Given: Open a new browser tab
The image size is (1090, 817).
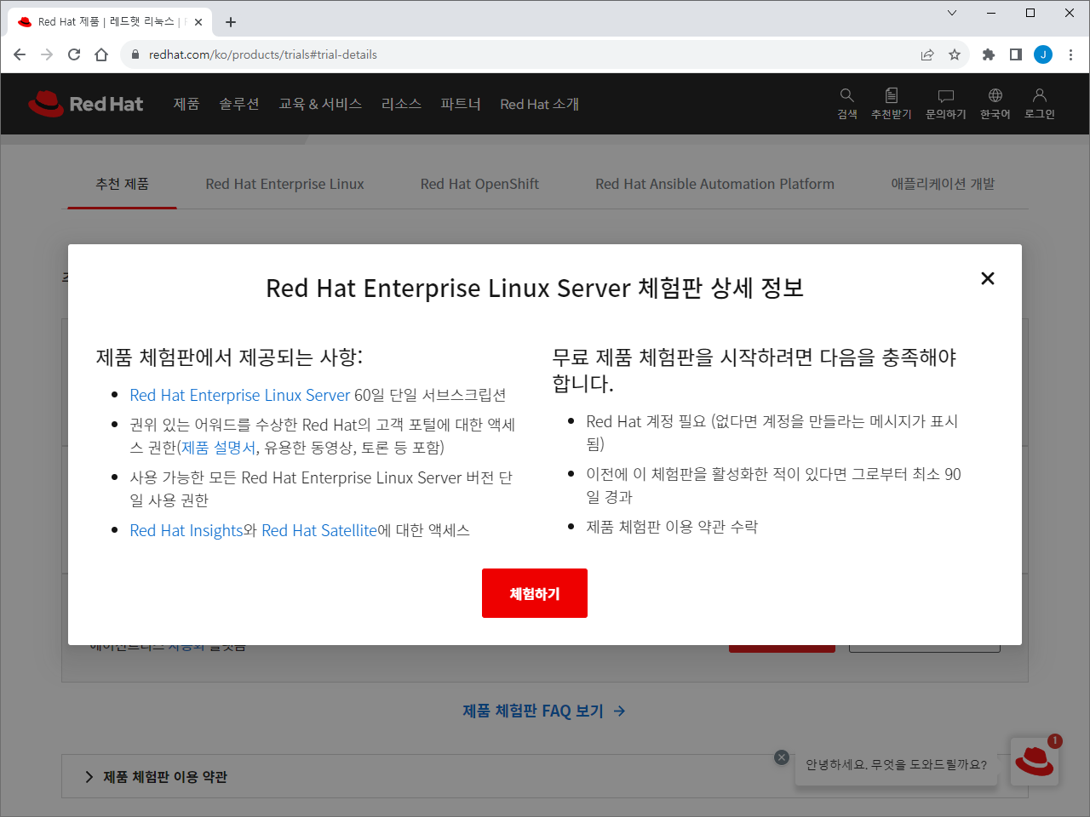Looking at the screenshot, I should click(231, 22).
